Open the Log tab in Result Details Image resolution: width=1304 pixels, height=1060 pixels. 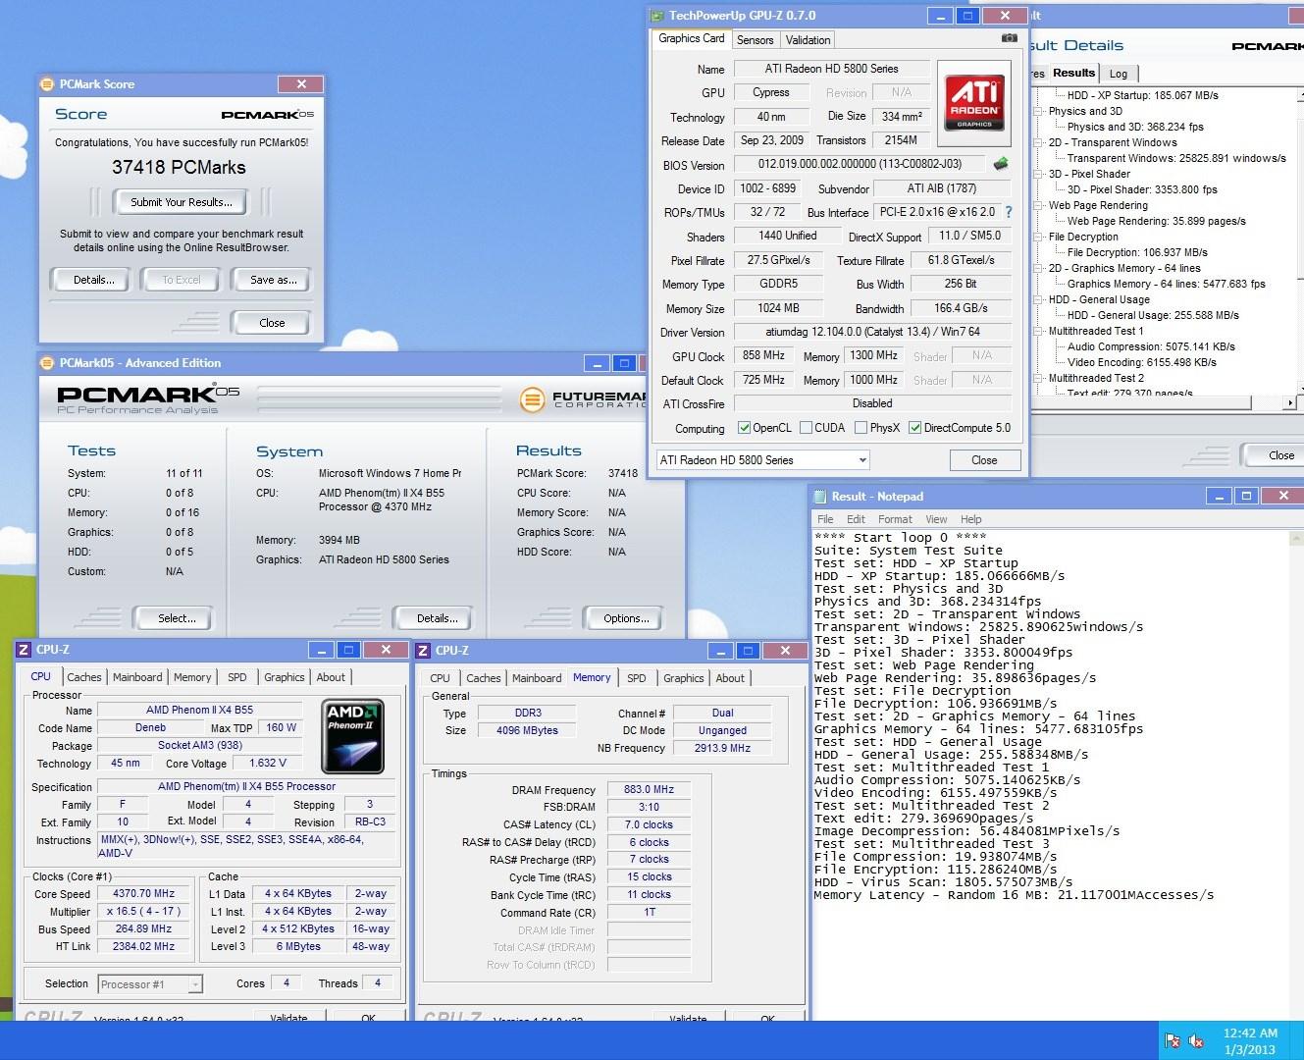(x=1119, y=74)
